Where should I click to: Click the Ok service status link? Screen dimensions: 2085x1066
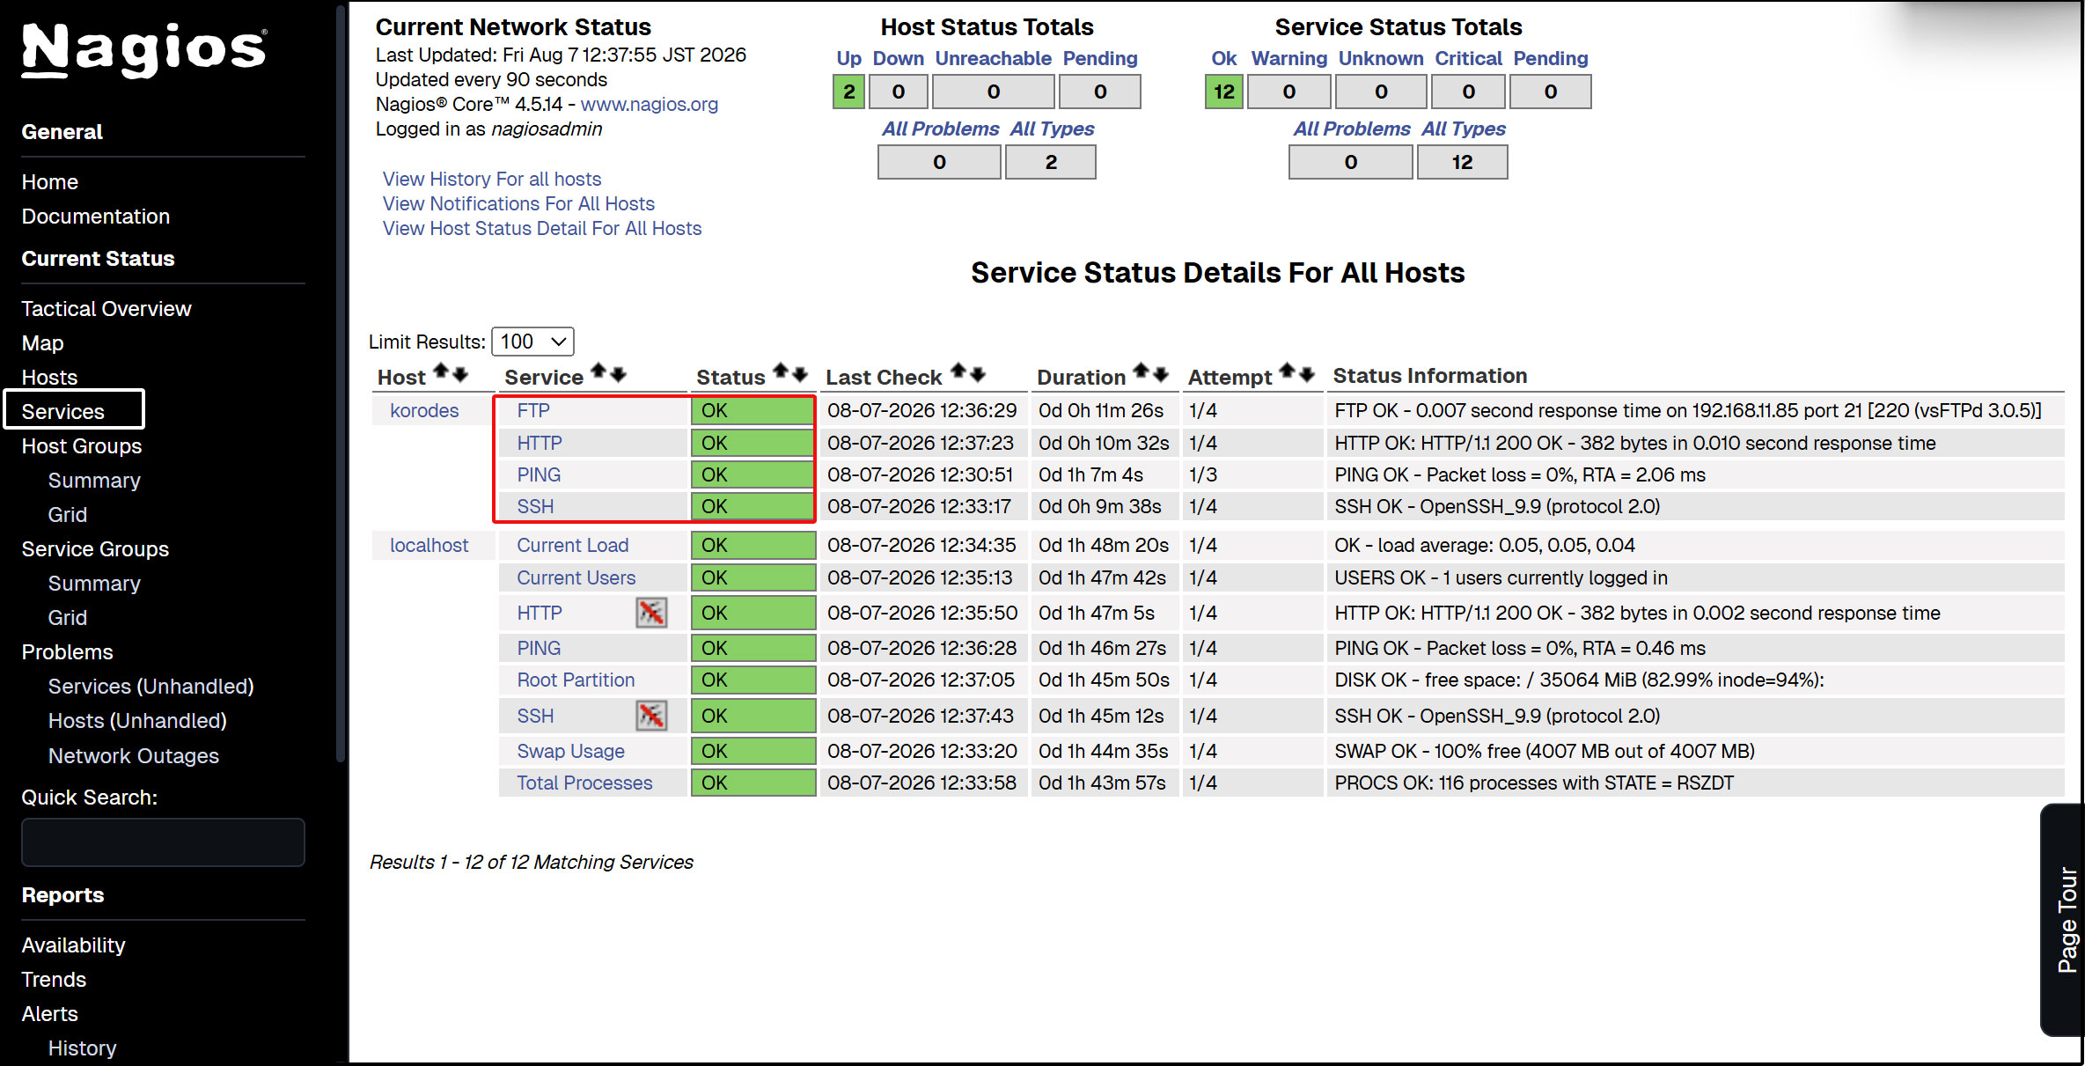pos(1224,58)
